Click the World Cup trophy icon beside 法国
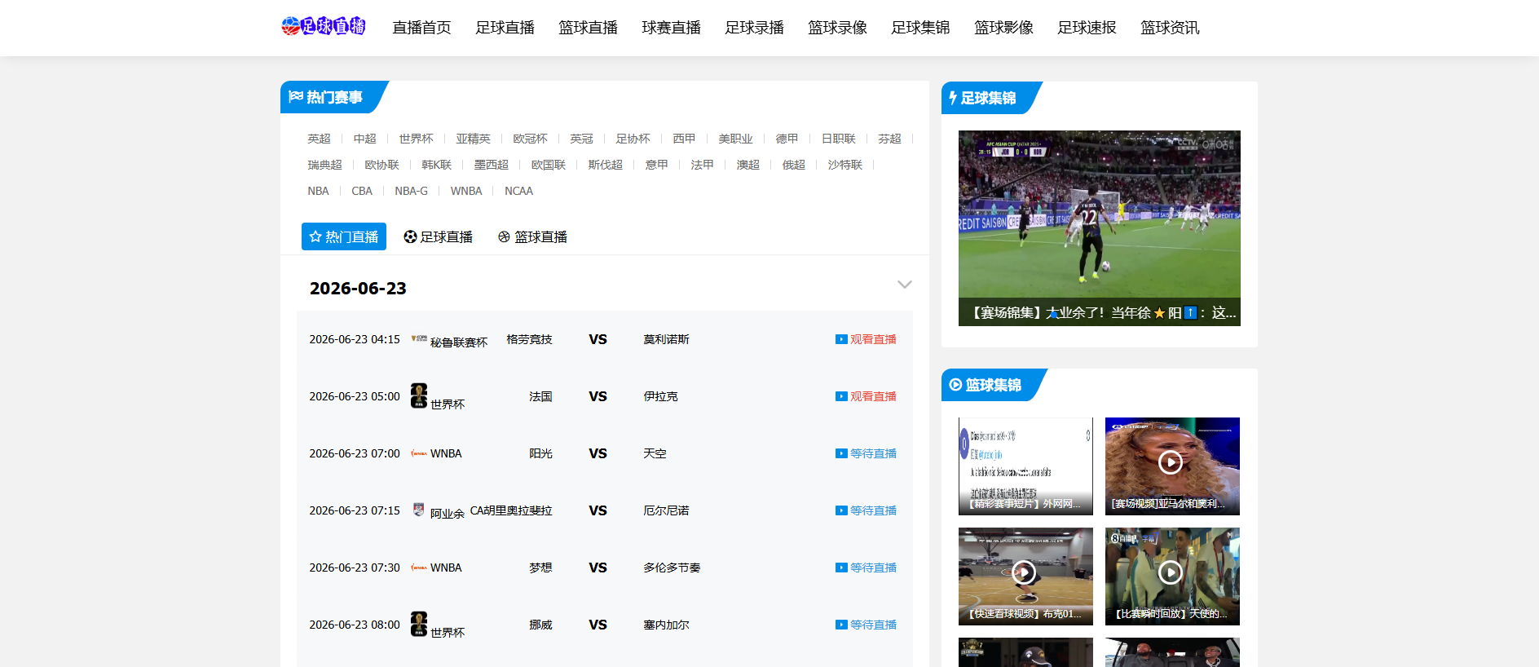1539x667 pixels. pos(419,395)
